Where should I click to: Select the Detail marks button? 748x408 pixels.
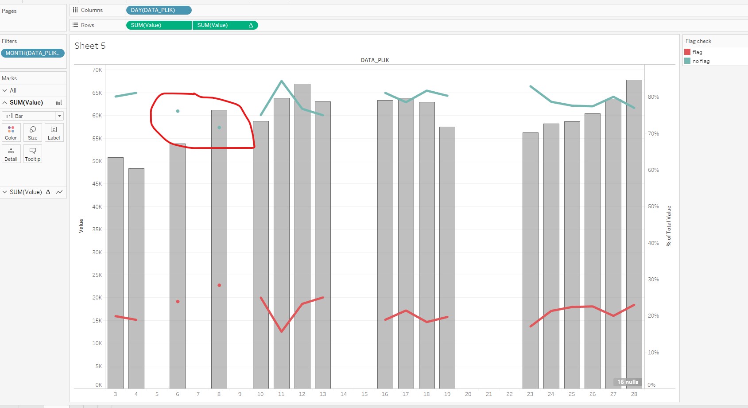[x=11, y=154]
